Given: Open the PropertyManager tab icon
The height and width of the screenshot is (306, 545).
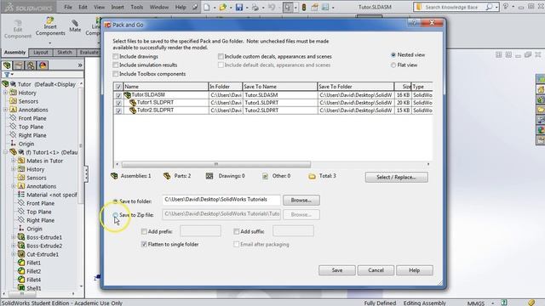Looking at the screenshot, I should (x=19, y=65).
